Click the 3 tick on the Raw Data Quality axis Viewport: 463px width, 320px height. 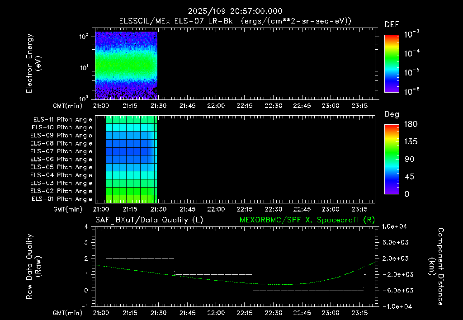86,242
